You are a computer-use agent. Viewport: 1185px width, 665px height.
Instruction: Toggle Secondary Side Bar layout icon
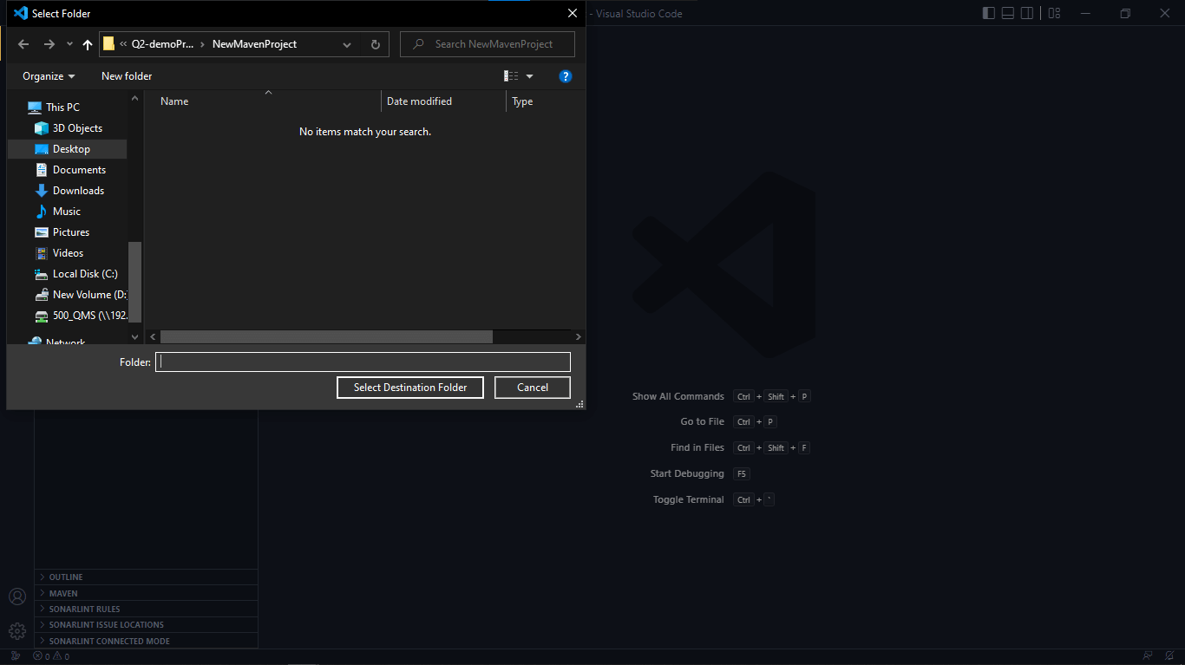point(1027,13)
